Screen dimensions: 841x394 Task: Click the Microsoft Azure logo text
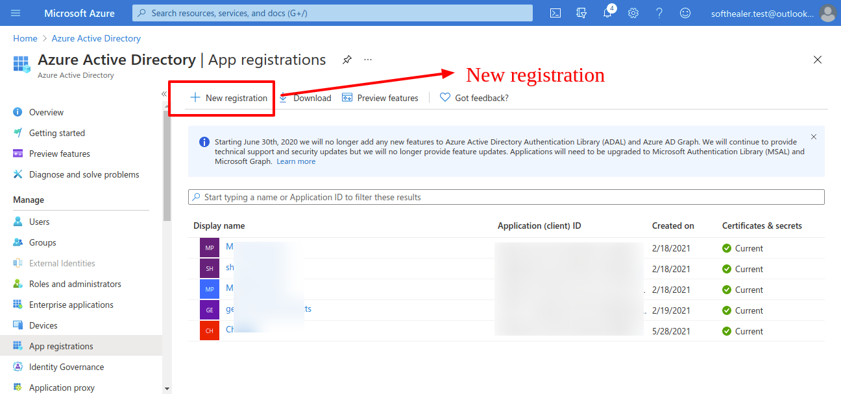pos(79,13)
